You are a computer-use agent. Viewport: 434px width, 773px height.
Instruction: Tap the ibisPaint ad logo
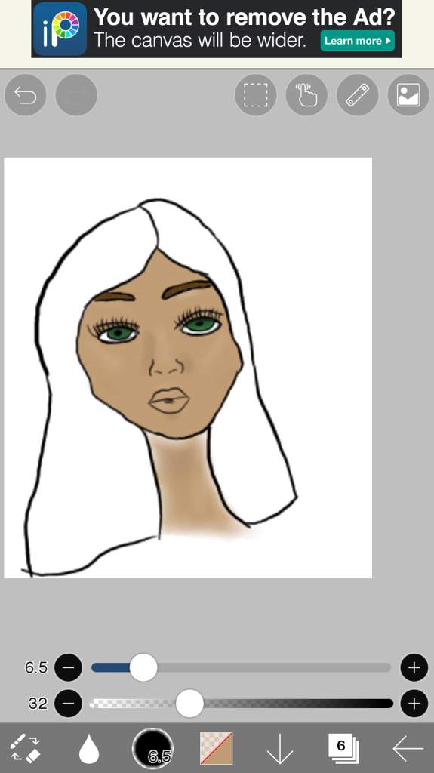60,29
